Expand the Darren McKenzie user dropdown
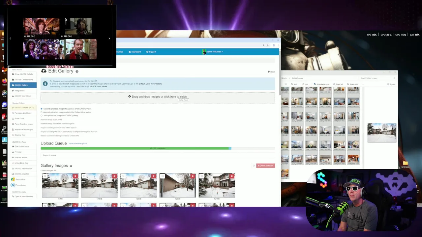 [213, 52]
